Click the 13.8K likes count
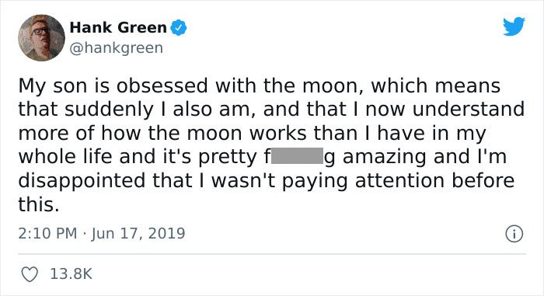The width and height of the screenshot is (544, 296). 71,273
